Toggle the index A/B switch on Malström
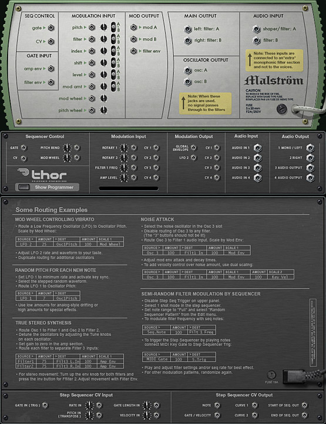Viewport: 326px width, 424px height. [x=113, y=51]
